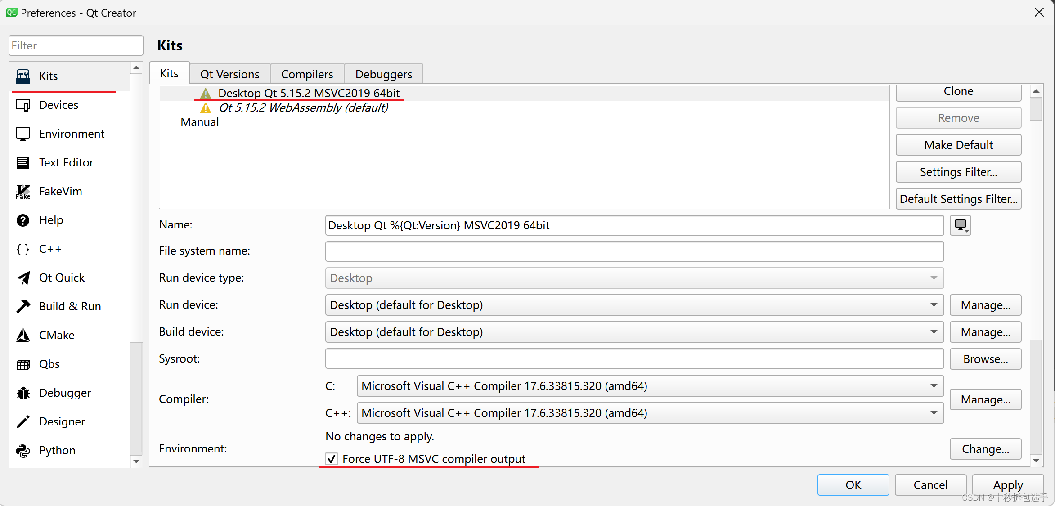
Task: Click kit panel scrollbar up arrow
Action: pos(1036,91)
